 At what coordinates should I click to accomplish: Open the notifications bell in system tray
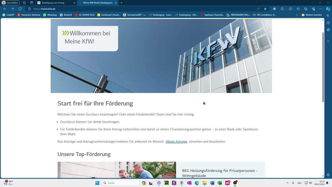(327, 183)
